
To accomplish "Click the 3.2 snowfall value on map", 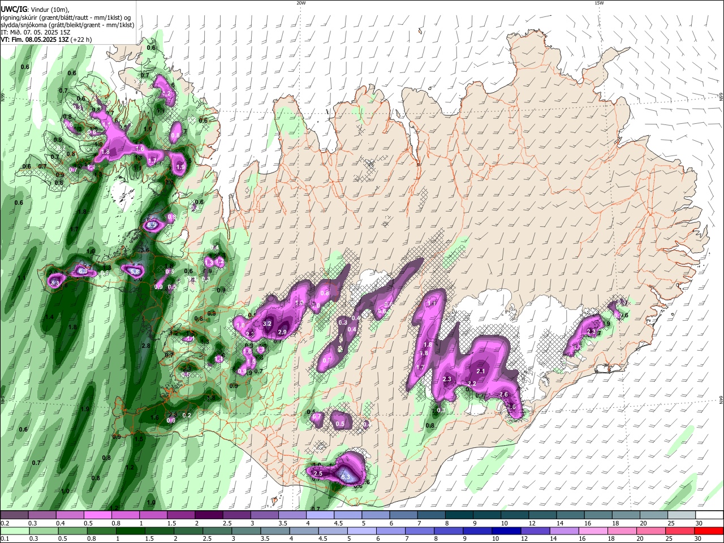I will coord(268,324).
